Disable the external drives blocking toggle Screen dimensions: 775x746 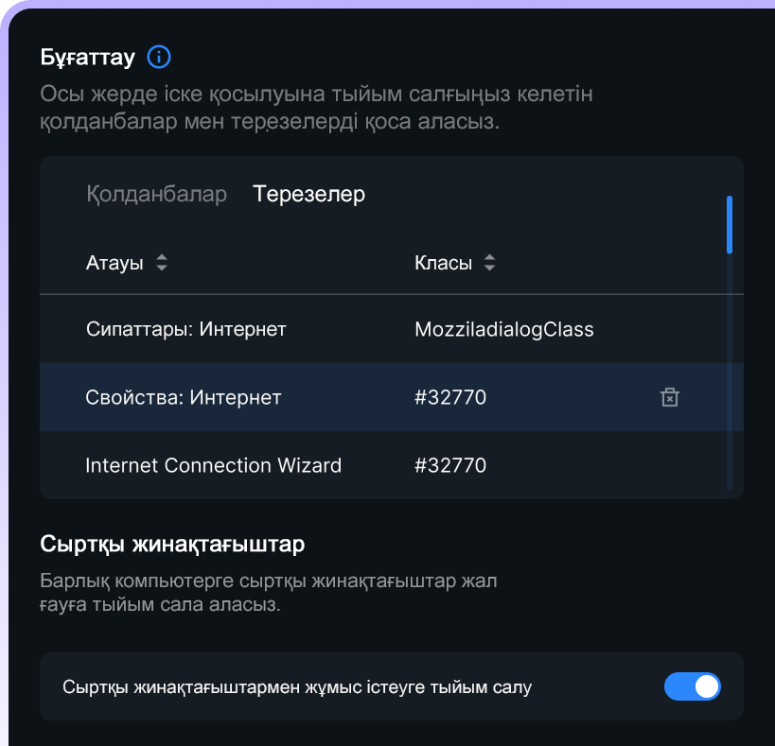(692, 686)
